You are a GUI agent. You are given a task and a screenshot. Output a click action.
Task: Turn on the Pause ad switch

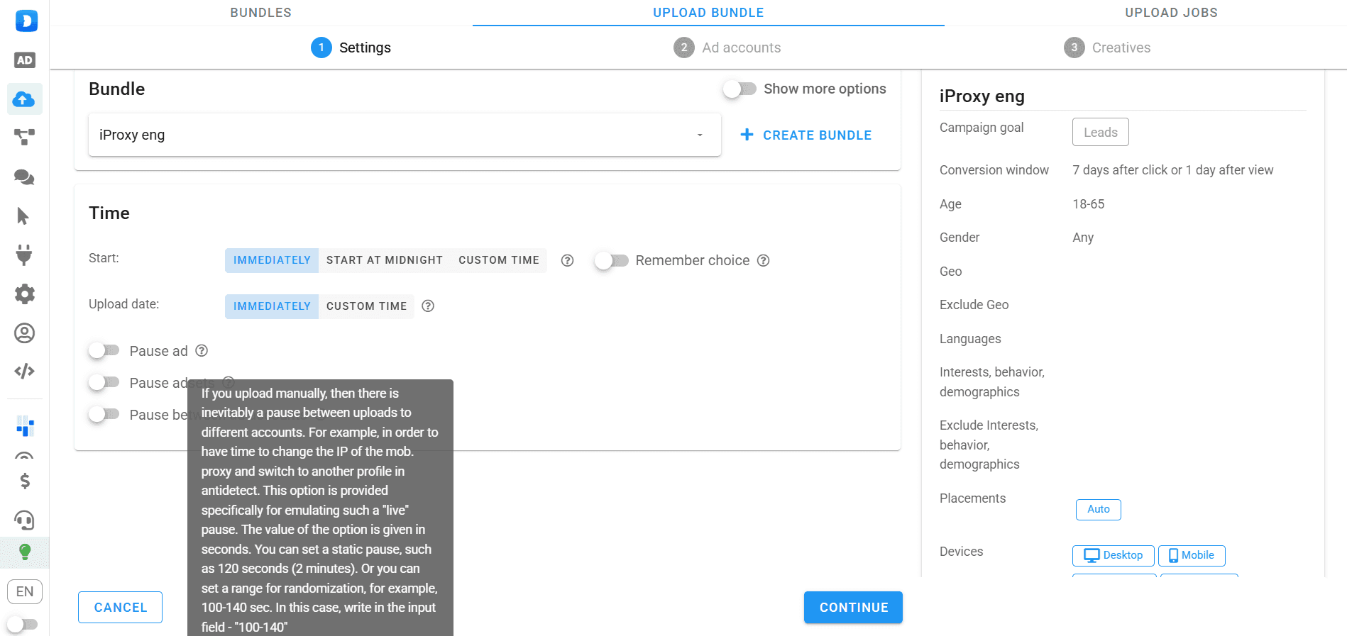pos(104,350)
